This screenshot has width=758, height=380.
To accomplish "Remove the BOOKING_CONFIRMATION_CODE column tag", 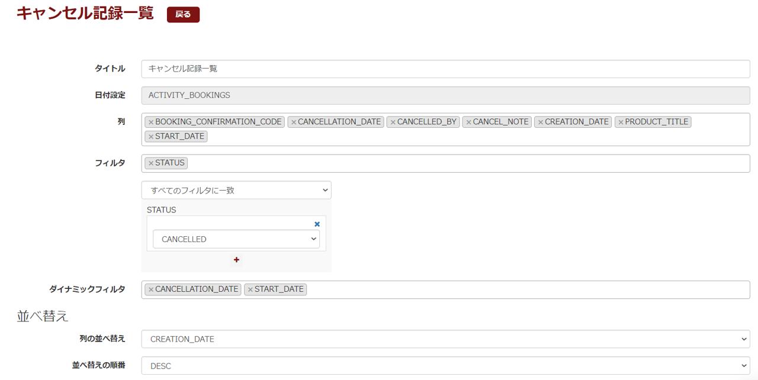I will click(x=151, y=122).
